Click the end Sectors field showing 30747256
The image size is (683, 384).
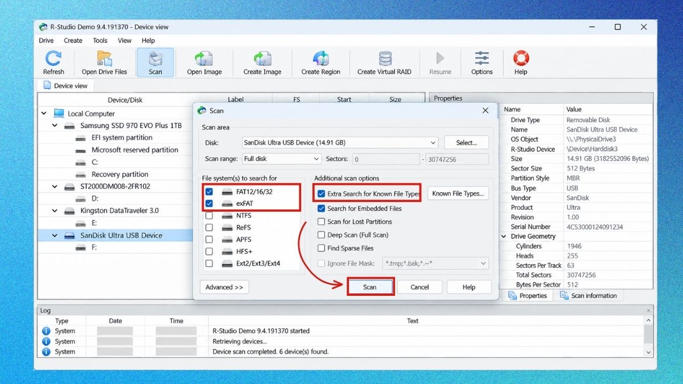[x=457, y=159]
